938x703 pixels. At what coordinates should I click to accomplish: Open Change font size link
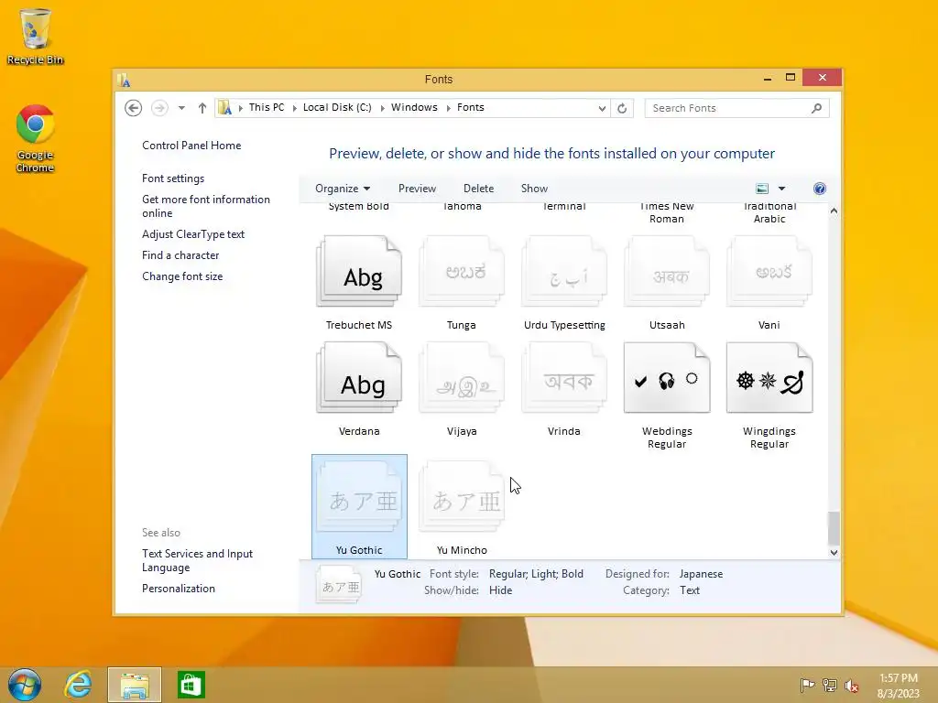(x=182, y=276)
